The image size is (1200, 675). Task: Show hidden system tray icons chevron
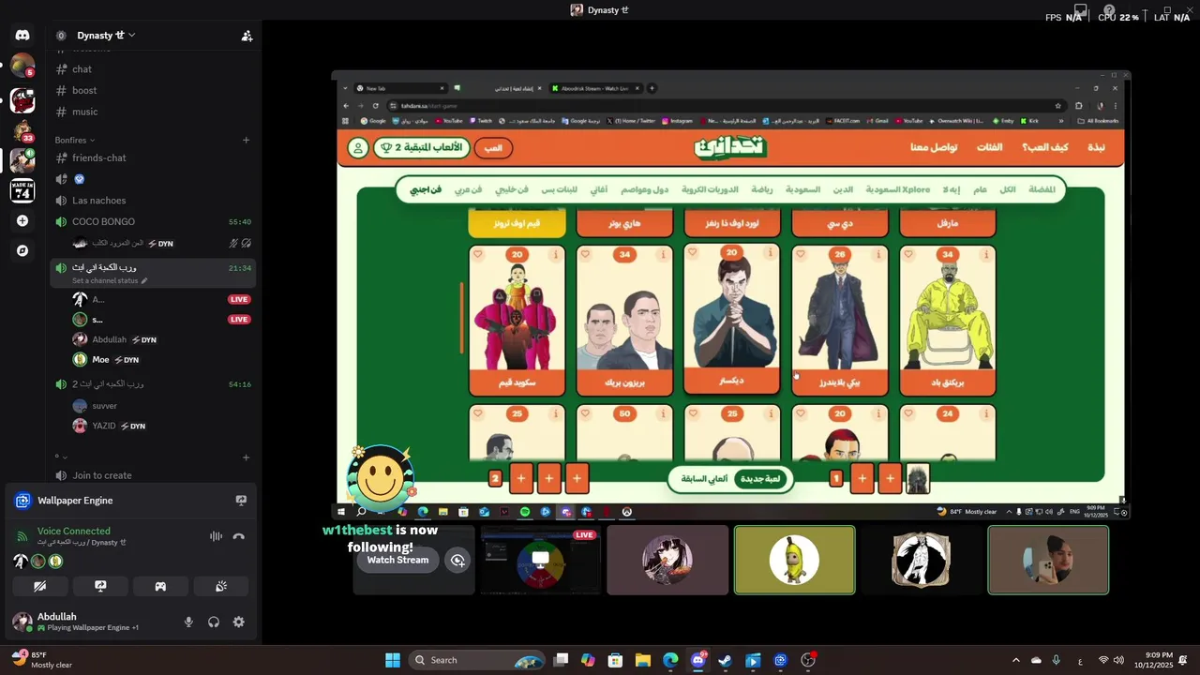[x=1015, y=660]
